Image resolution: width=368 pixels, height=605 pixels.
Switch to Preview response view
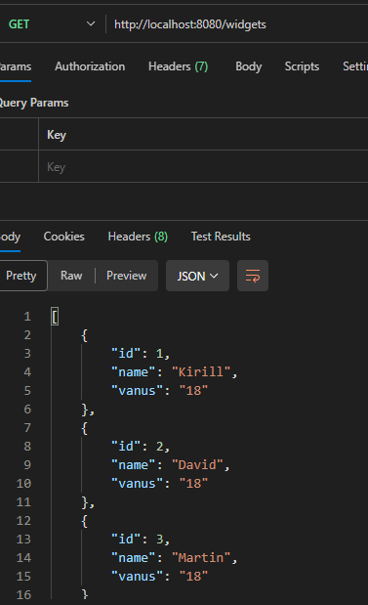[x=126, y=276]
